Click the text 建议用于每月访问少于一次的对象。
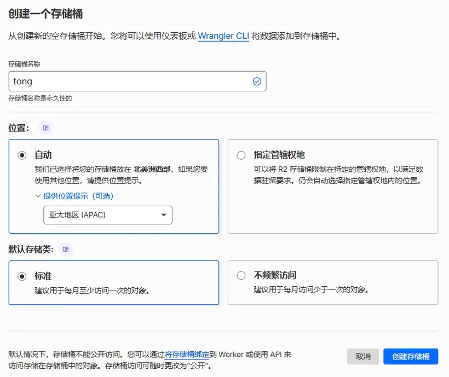 [311, 289]
